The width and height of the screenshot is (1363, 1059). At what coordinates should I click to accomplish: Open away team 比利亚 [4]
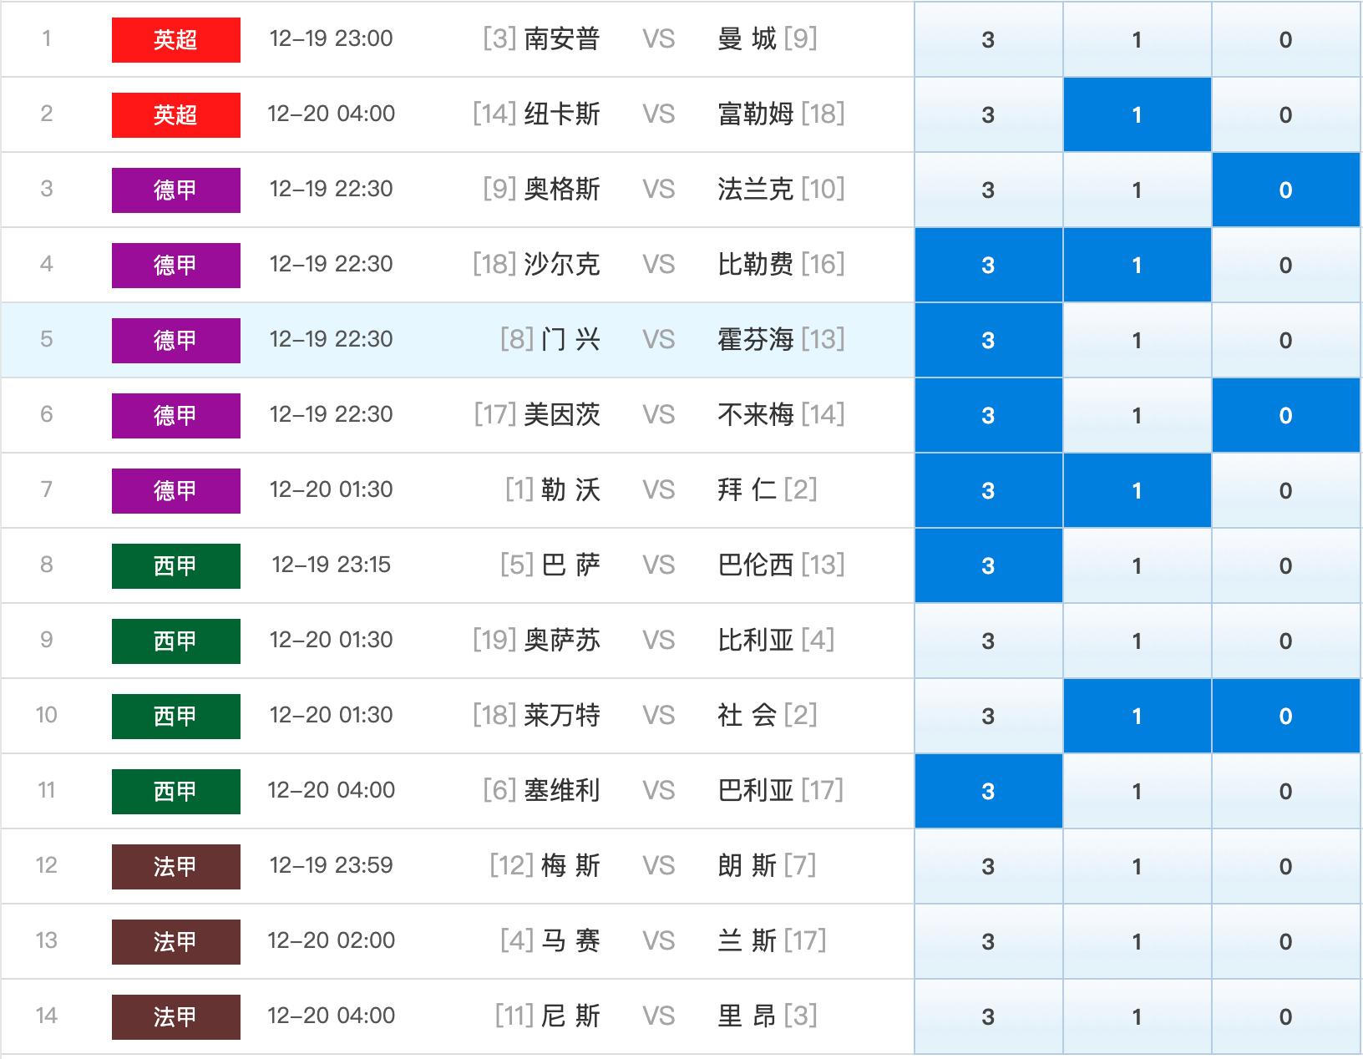tap(776, 641)
